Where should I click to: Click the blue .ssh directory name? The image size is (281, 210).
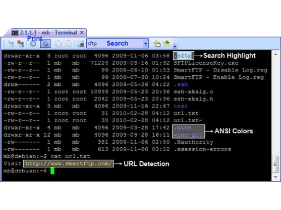pos(181,84)
